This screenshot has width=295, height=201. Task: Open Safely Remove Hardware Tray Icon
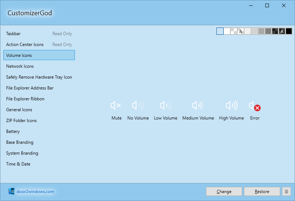[39, 77]
